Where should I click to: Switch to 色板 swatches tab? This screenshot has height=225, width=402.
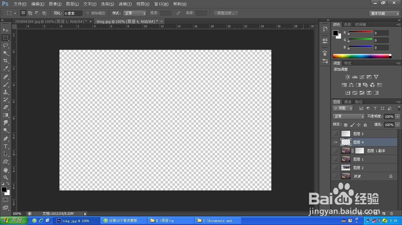(x=347, y=24)
